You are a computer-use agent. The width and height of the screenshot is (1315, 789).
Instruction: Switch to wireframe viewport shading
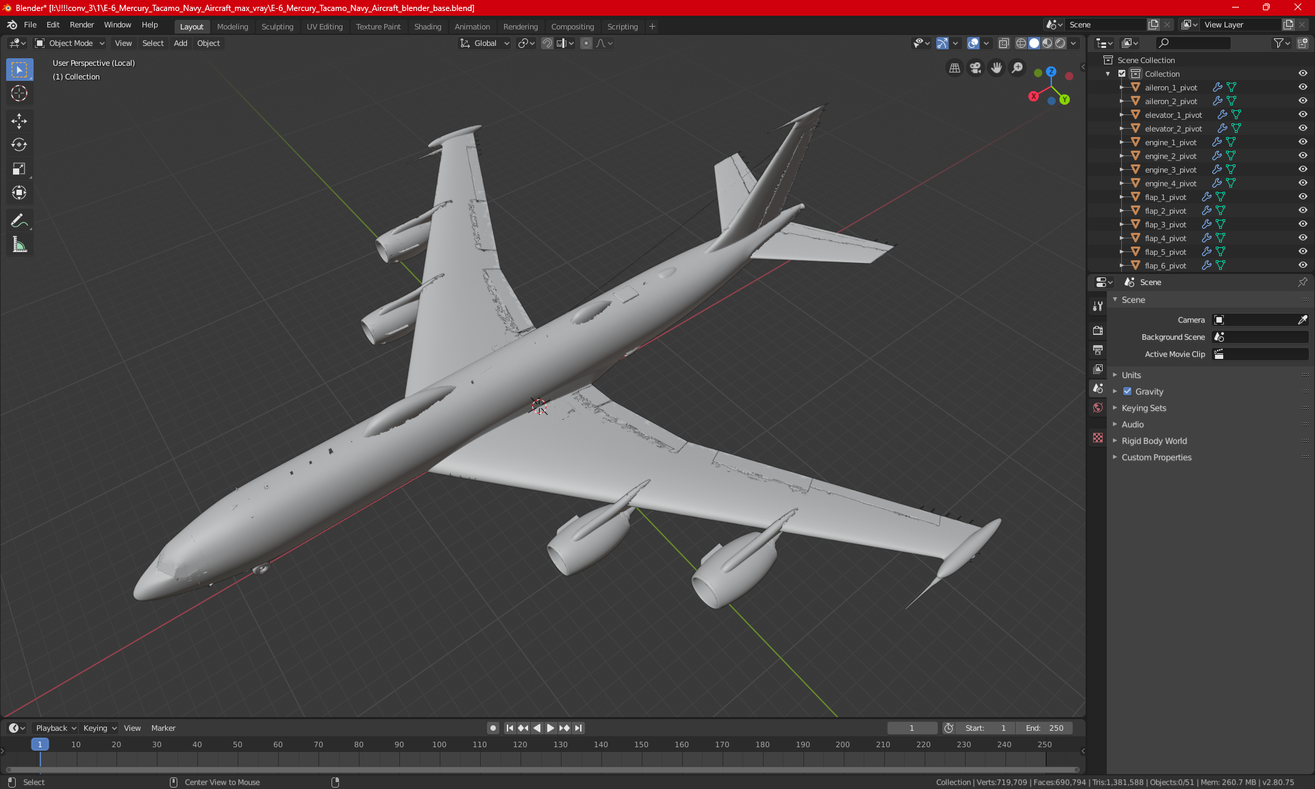1021,43
